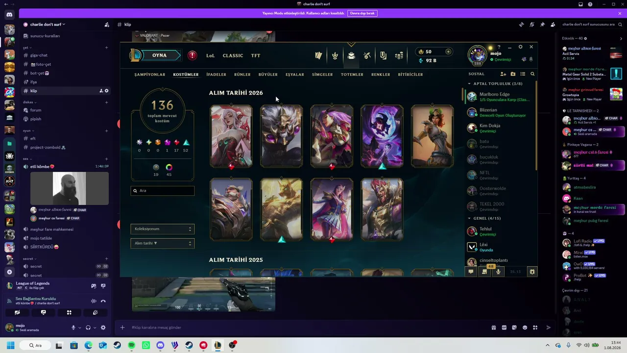Open the League client clash trophy icon
Viewport: 627px width, 353px height.
pyautogui.click(x=335, y=55)
